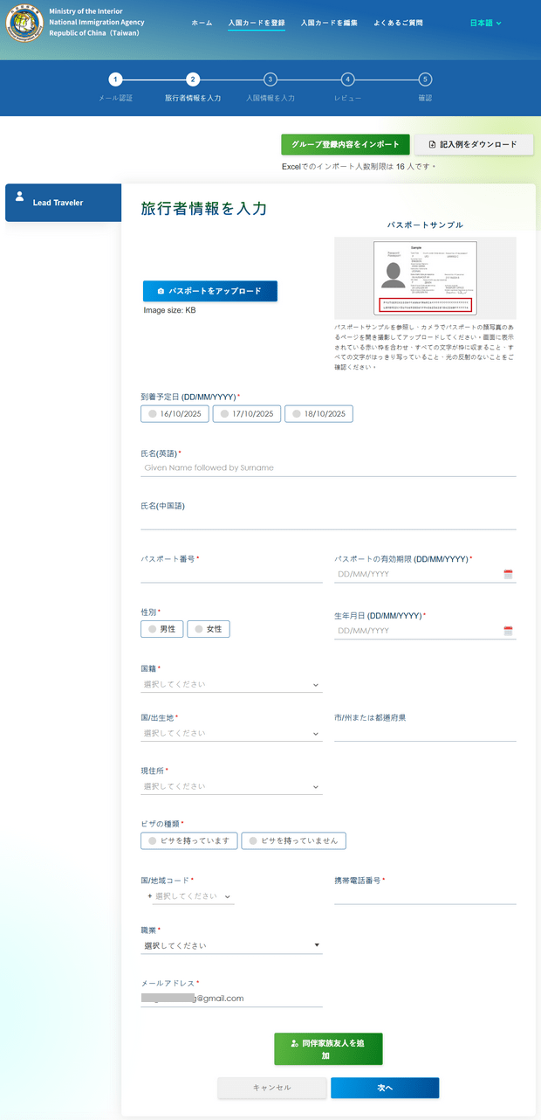Click パスポートをアップロード button
Viewport: 541px width, 1120px height.
209,291
